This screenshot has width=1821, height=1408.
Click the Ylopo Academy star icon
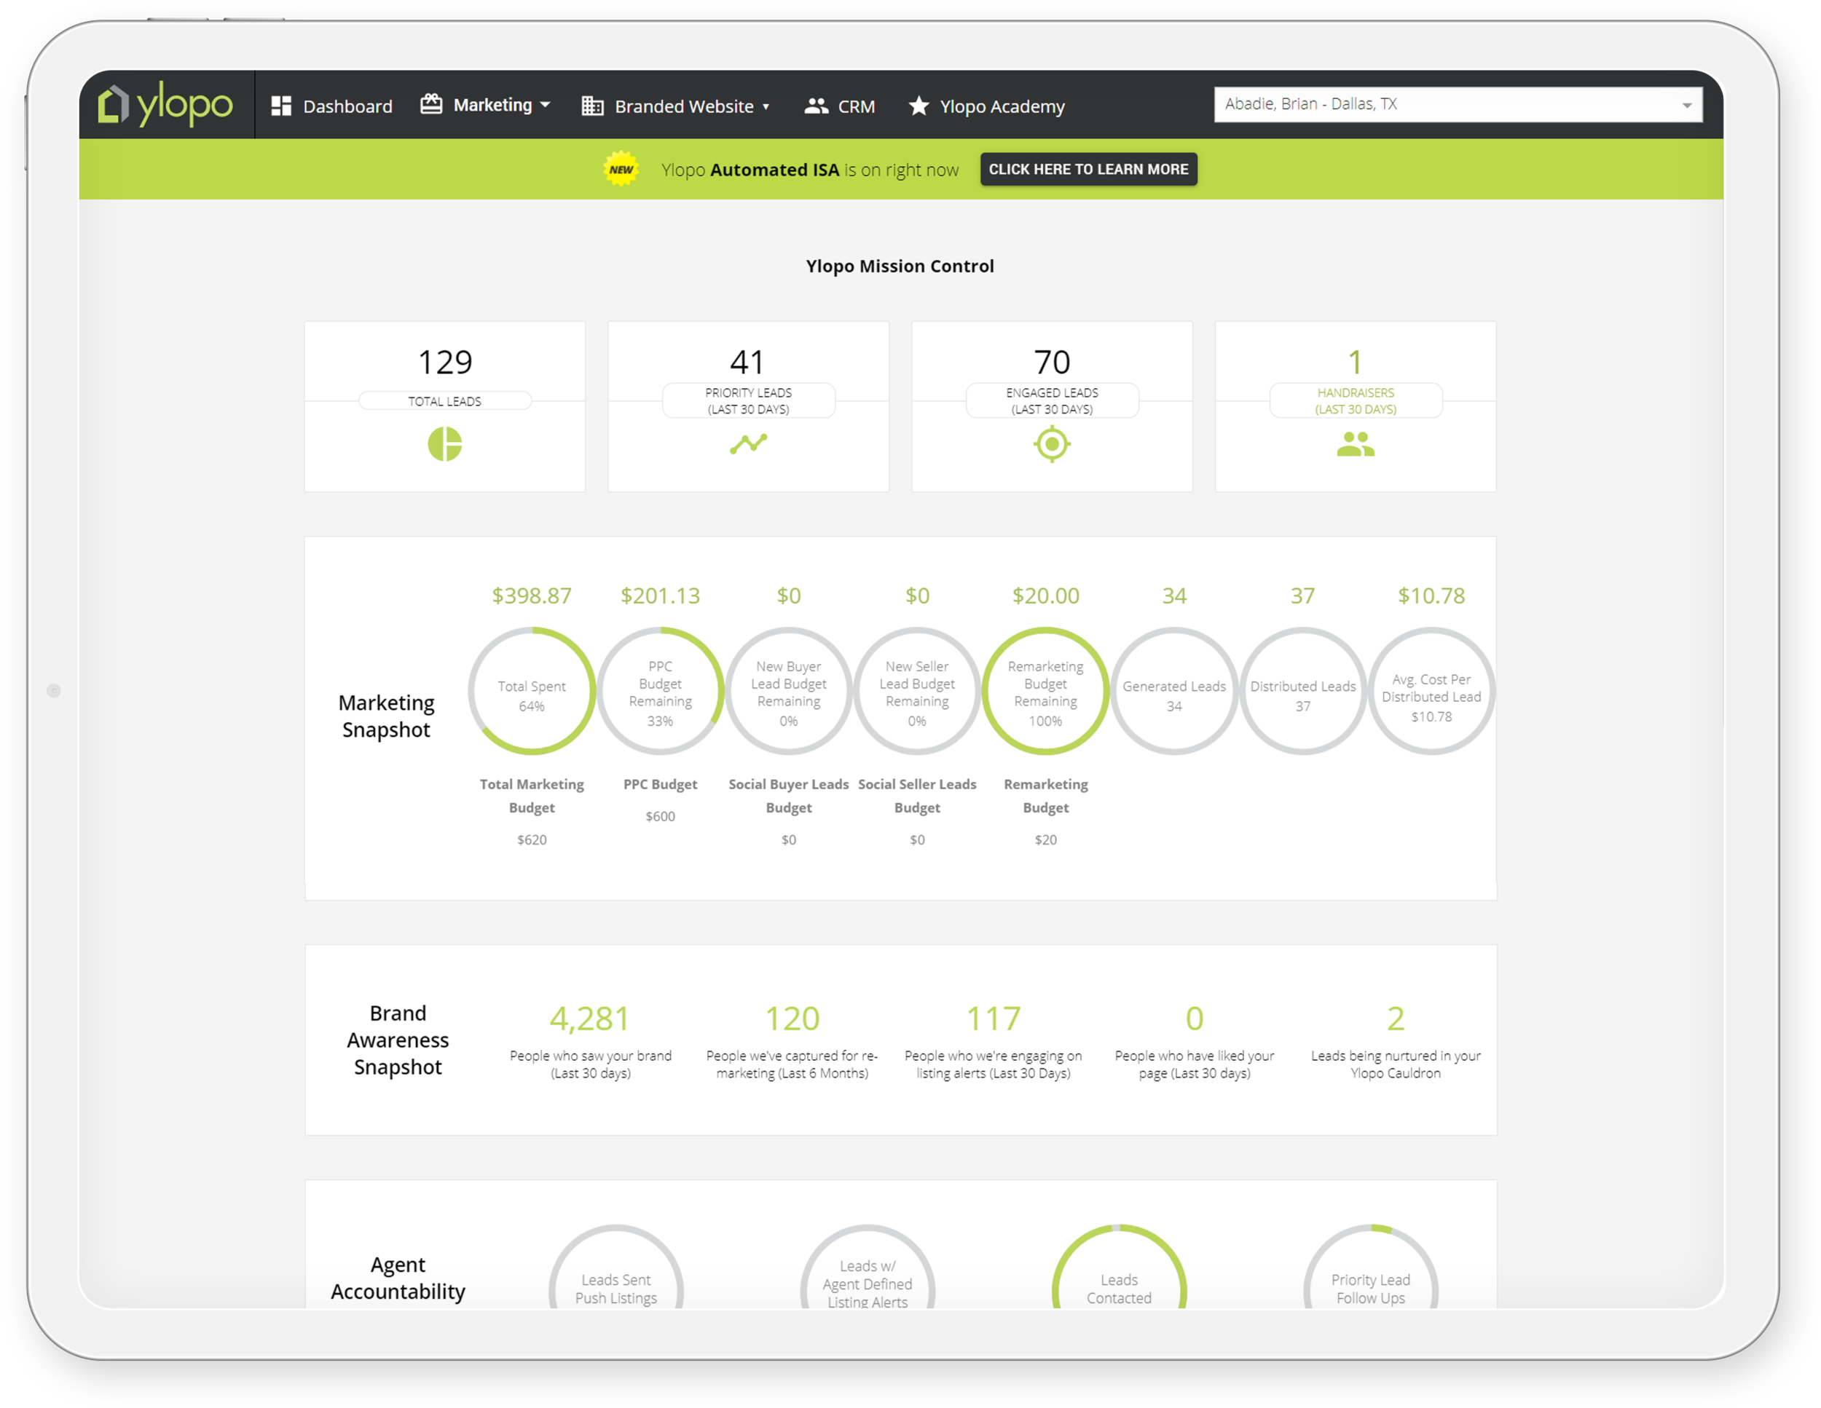[x=919, y=105]
